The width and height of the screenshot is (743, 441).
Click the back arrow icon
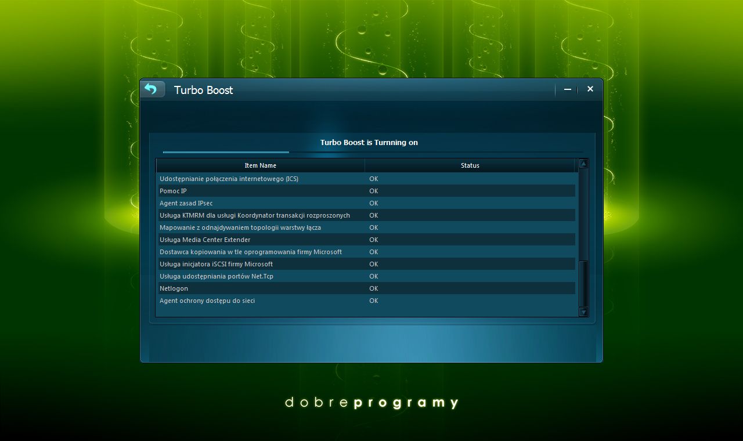(152, 89)
